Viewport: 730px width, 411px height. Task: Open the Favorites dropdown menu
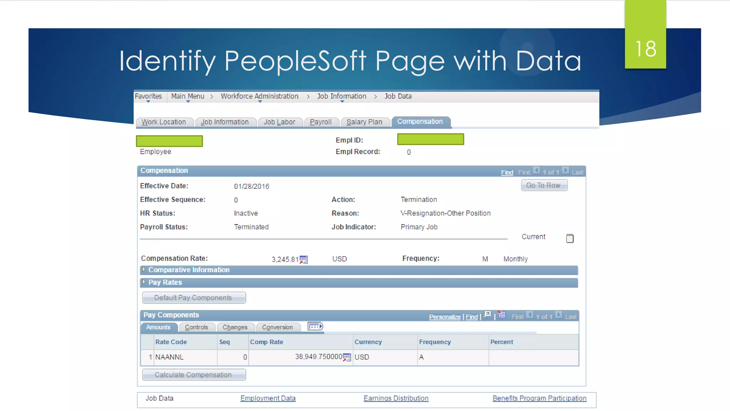[x=148, y=97]
